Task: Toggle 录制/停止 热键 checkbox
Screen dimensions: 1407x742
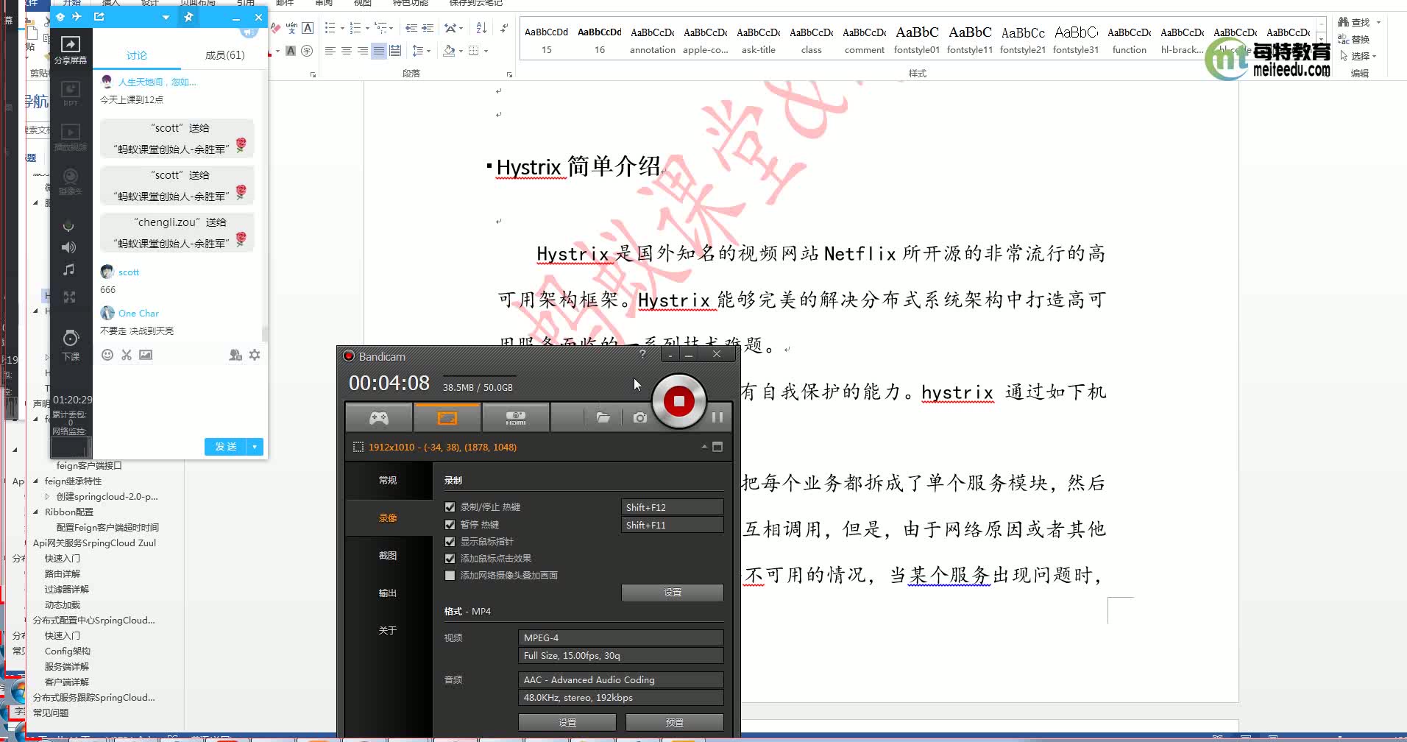Action: point(450,507)
